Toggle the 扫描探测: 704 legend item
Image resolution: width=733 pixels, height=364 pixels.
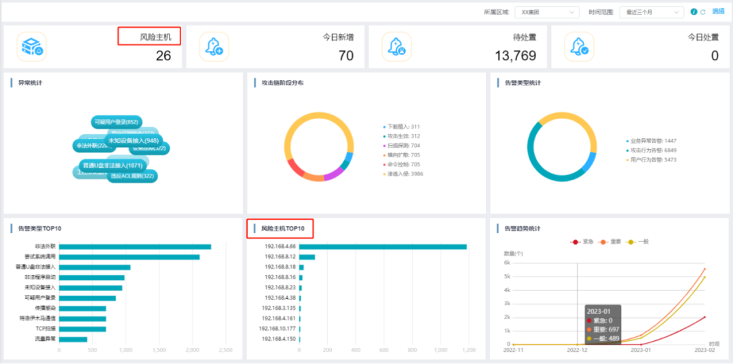(x=402, y=146)
